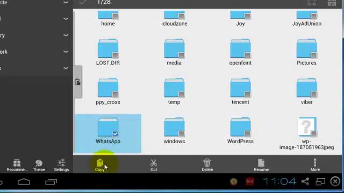344x193 pixels.
Task: Open the clipboard side tab
Action: coord(77,82)
